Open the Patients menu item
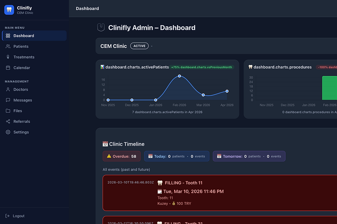This screenshot has width=337, height=224. 34,46
